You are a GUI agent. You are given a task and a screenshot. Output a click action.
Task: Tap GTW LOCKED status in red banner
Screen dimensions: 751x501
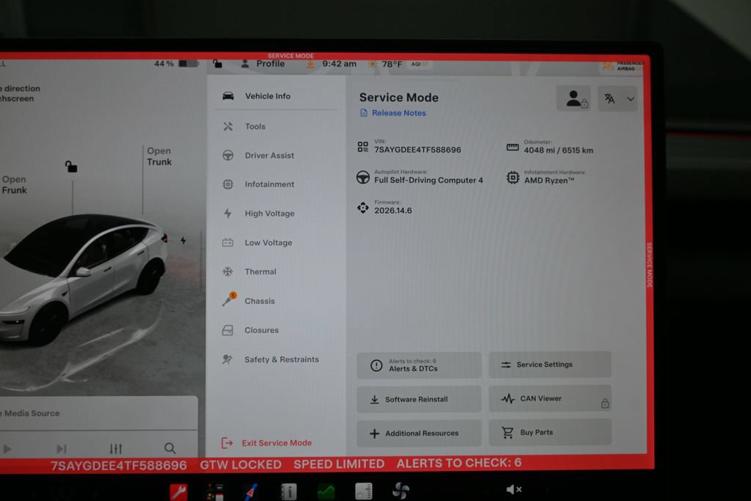coord(241,464)
